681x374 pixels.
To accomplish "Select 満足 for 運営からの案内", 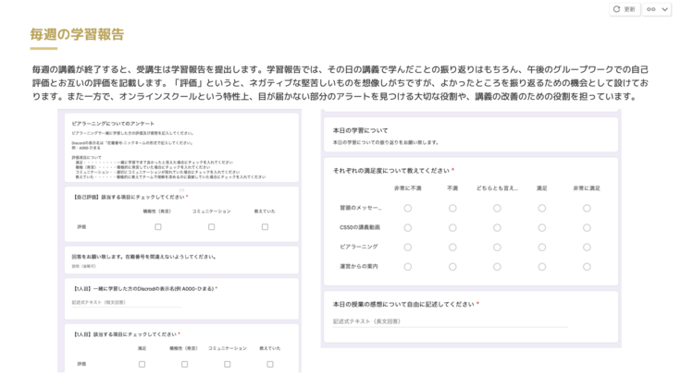I will [x=542, y=266].
